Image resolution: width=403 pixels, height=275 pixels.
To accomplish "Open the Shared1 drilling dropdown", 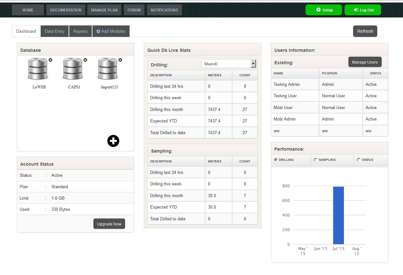I will 229,64.
